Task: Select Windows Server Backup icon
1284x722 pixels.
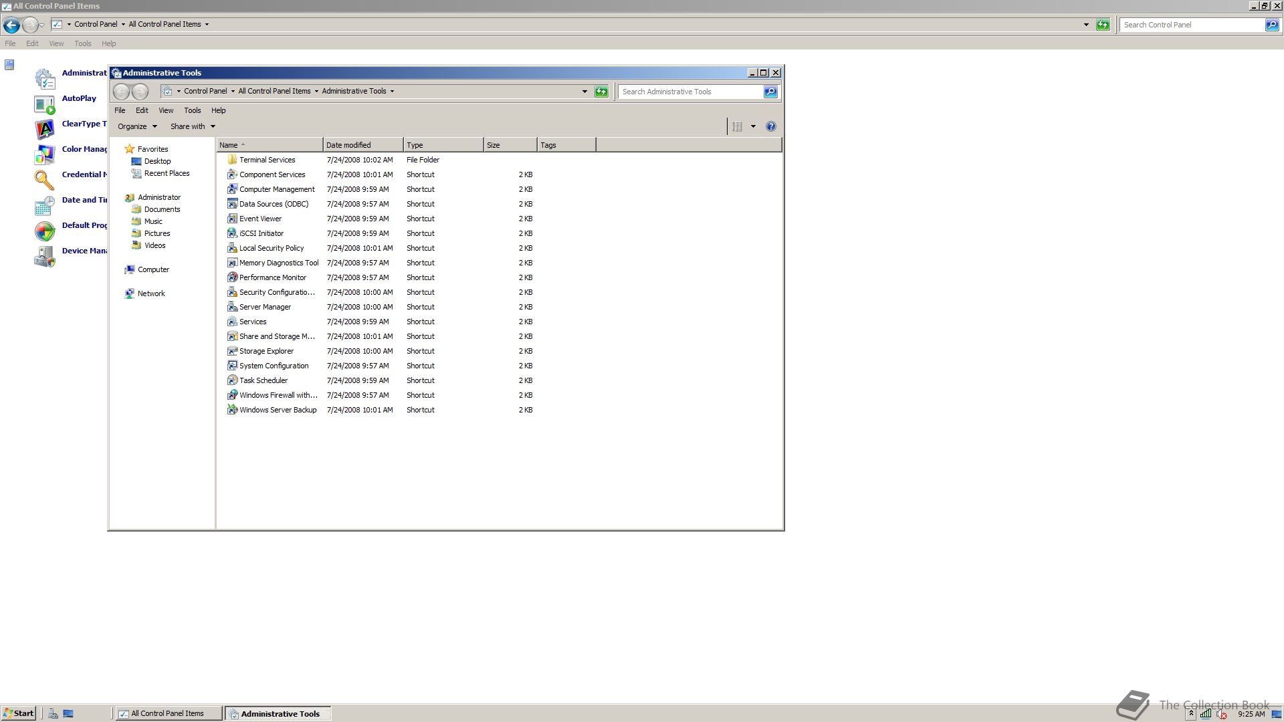Action: pos(232,410)
